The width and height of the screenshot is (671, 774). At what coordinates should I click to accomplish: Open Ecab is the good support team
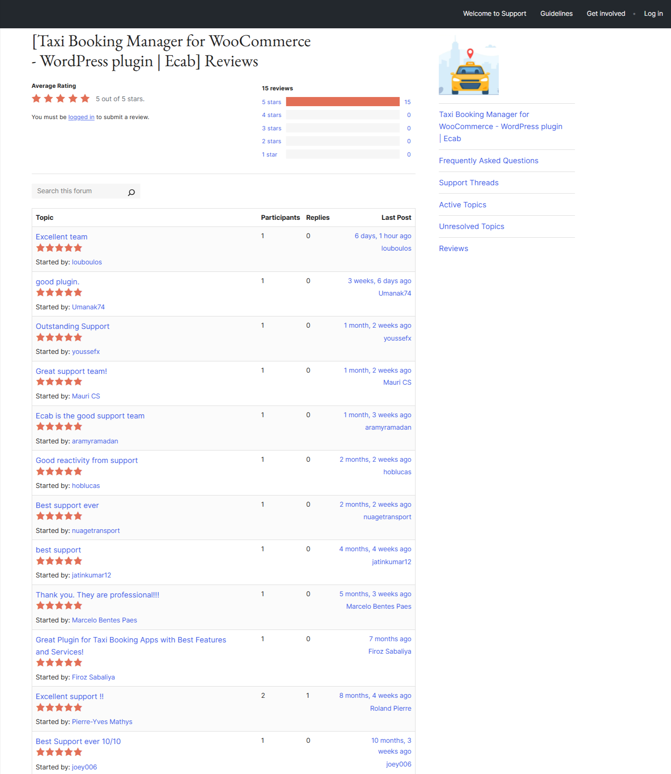click(90, 416)
